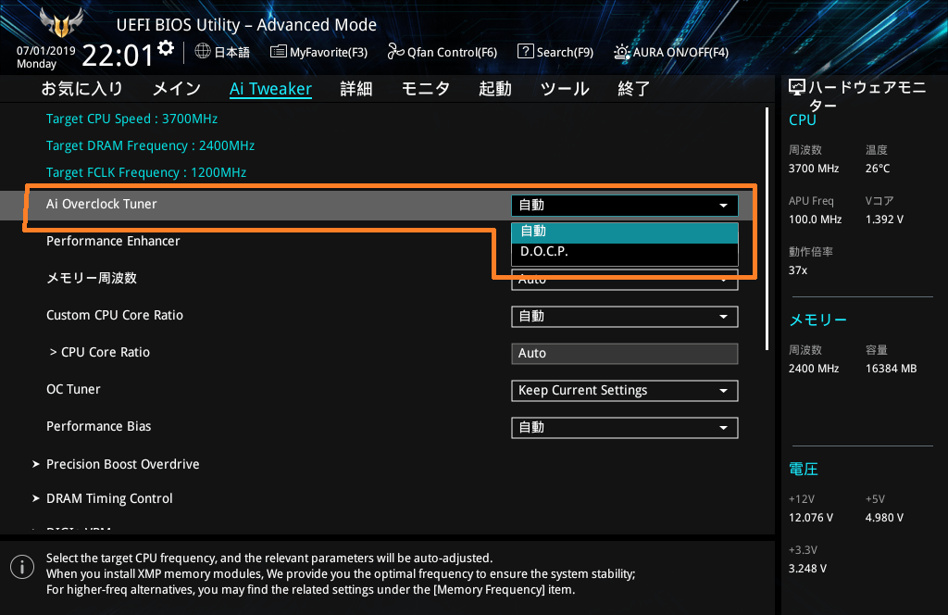The width and height of the screenshot is (948, 615).
Task: Select the Ai Tweaker tab
Action: tap(270, 89)
